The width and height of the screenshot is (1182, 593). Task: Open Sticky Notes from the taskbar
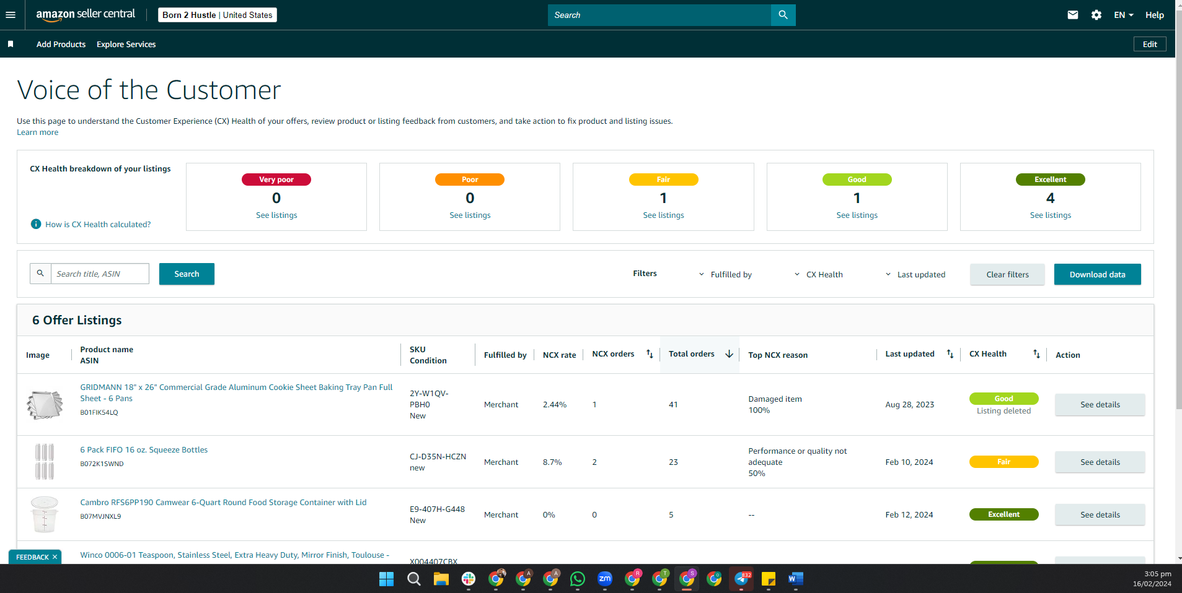tap(769, 579)
